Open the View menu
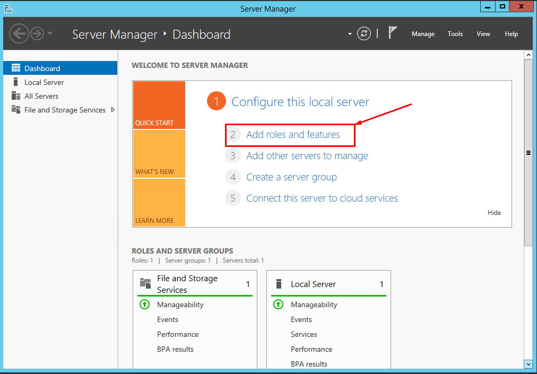 (483, 34)
